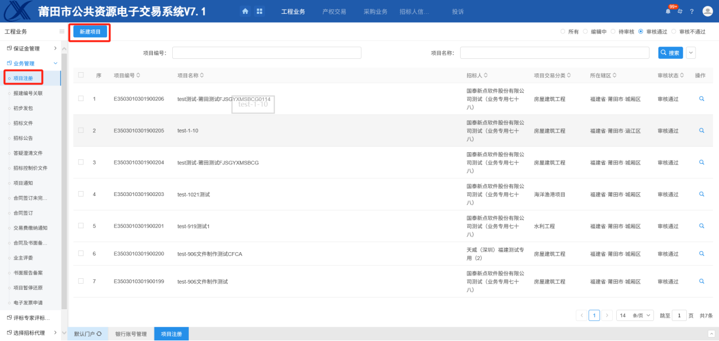Collapse the sidebar with the hamburger icon

point(62,32)
